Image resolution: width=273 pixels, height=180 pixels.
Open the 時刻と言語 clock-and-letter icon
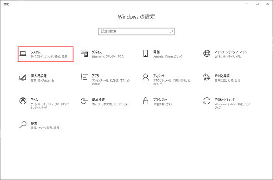(x=207, y=77)
